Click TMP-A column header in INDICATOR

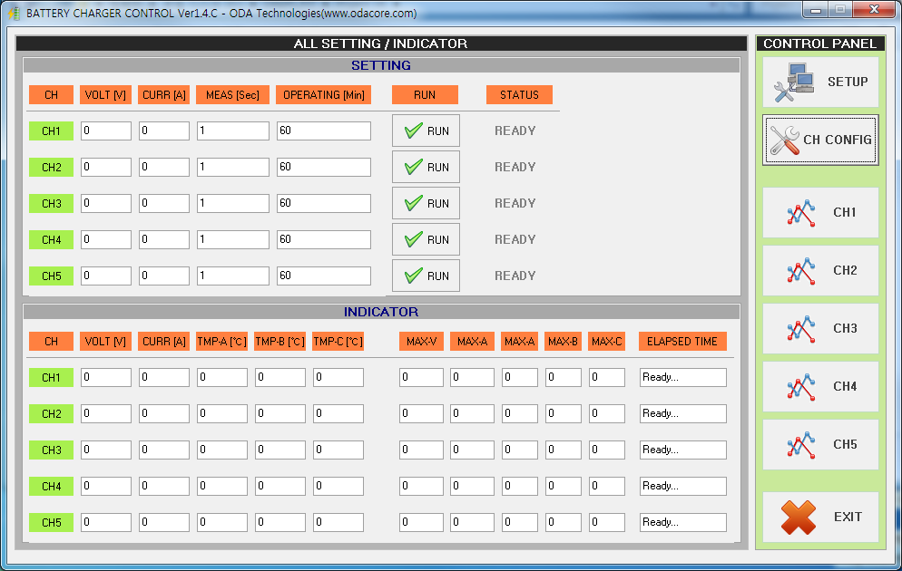222,341
